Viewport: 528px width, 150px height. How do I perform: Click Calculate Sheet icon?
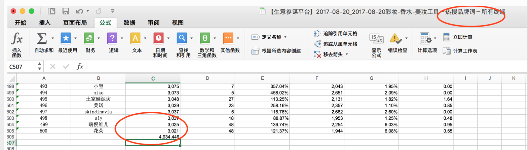coord(447,51)
